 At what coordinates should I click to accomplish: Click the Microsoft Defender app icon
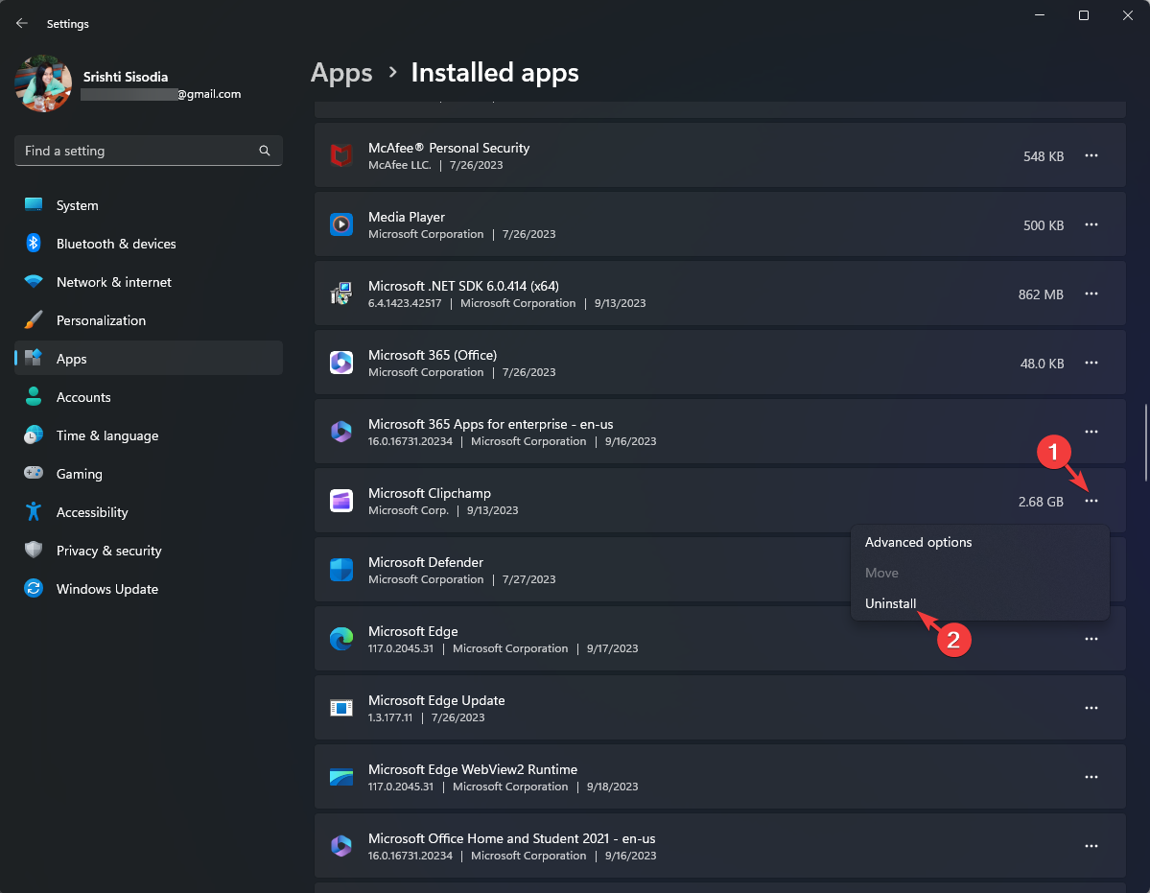(341, 570)
